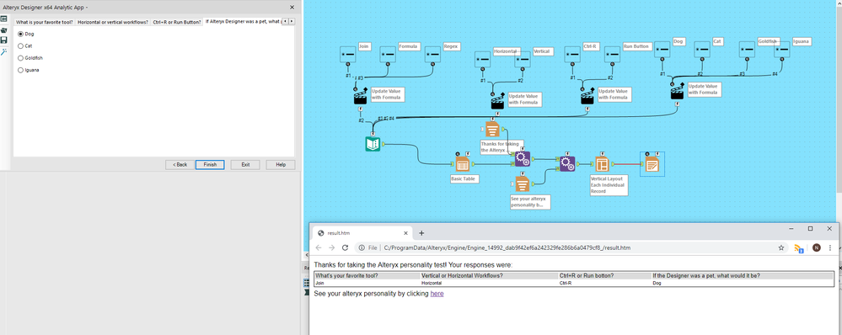
Task: Select the Iguana radio button
Action: 20,70
